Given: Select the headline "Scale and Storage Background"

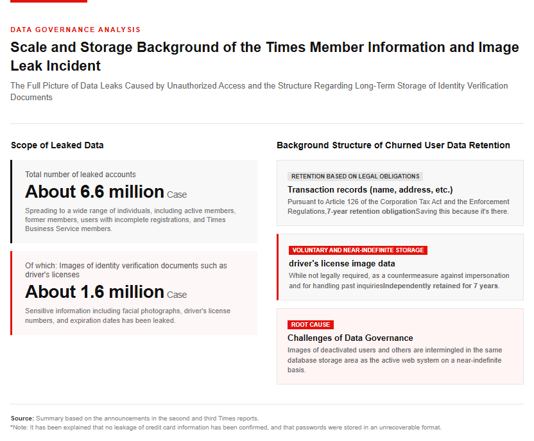Looking at the screenshot, I should [x=264, y=56].
